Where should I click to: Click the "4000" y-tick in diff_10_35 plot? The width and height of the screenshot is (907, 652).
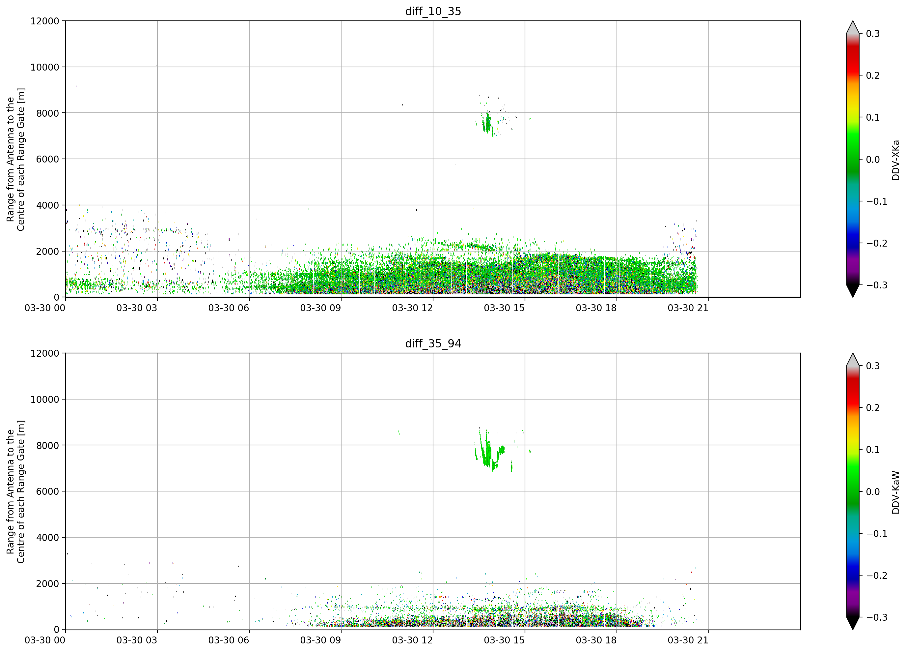[x=47, y=205]
